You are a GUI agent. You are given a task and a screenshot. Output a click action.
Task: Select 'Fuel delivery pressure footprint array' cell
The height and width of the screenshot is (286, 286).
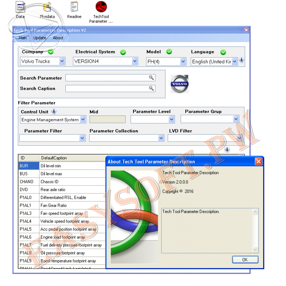pos(72,245)
